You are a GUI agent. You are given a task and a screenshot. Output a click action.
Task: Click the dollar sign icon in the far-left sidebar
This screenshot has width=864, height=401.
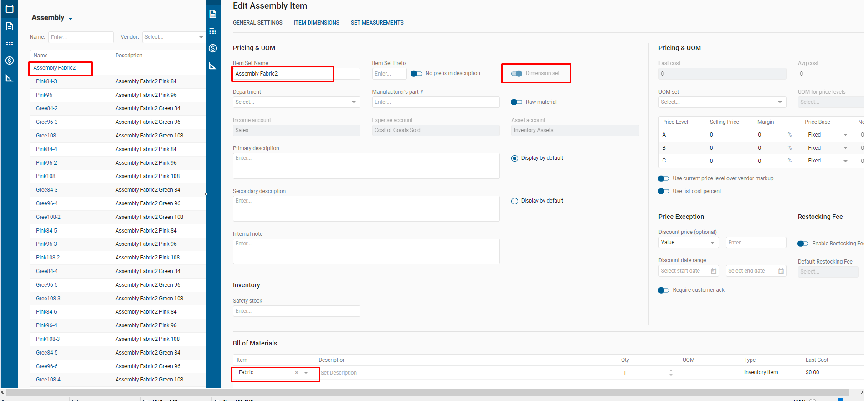[10, 61]
